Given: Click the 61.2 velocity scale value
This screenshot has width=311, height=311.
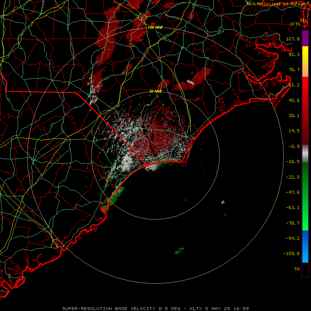Looking at the screenshot, I should (294, 85).
